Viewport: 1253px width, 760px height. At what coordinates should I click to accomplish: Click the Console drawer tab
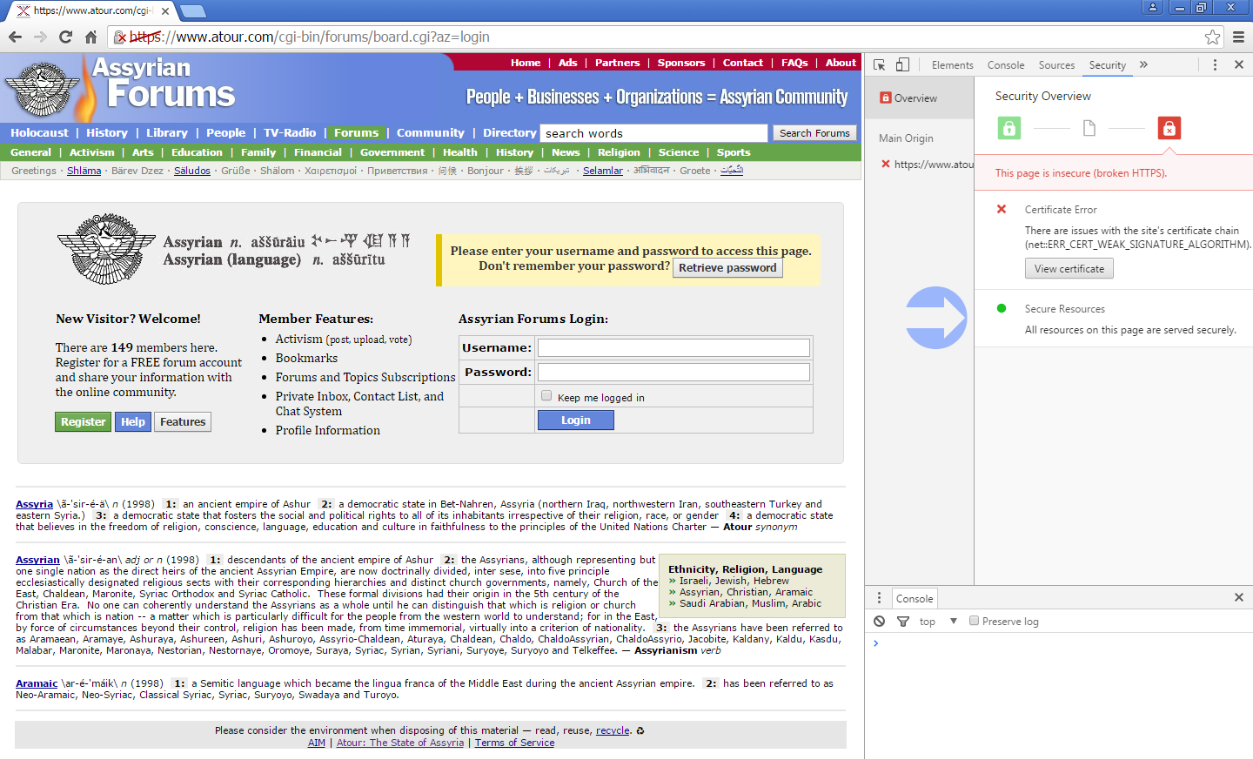pyautogui.click(x=915, y=598)
